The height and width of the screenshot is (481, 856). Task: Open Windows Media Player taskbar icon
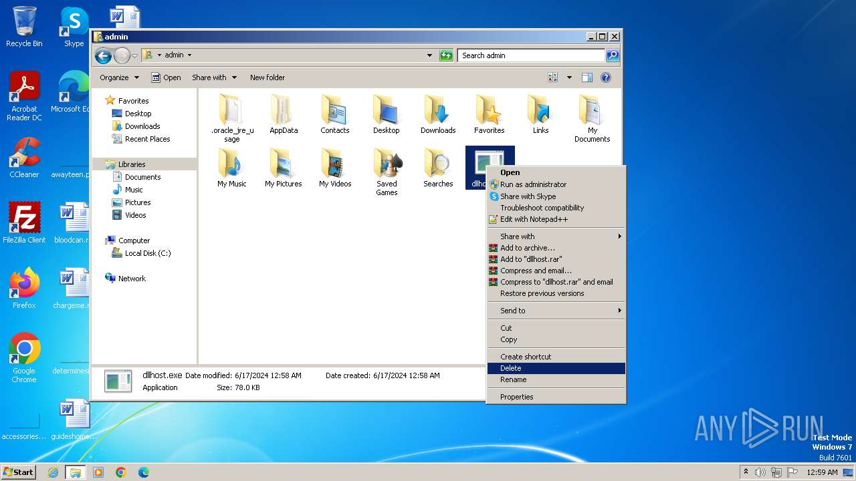click(98, 472)
